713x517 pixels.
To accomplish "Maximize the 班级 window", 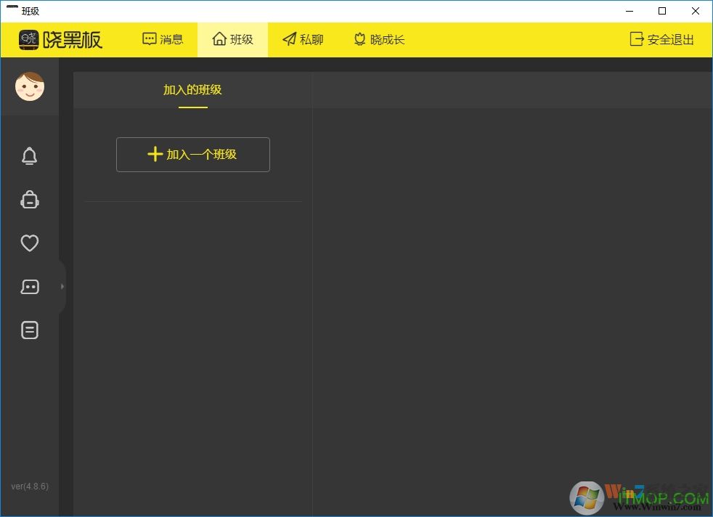I will pyautogui.click(x=662, y=11).
